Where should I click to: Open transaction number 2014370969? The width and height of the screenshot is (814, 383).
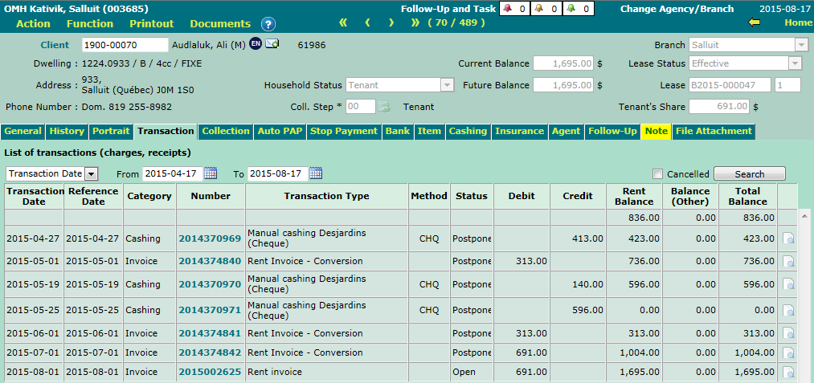click(x=209, y=238)
